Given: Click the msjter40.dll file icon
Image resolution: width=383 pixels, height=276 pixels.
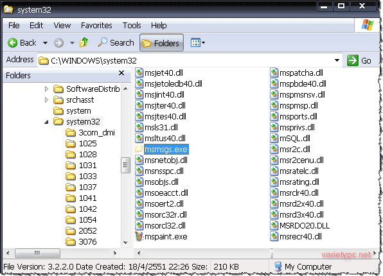Looking at the screenshot, I should tap(139, 105).
